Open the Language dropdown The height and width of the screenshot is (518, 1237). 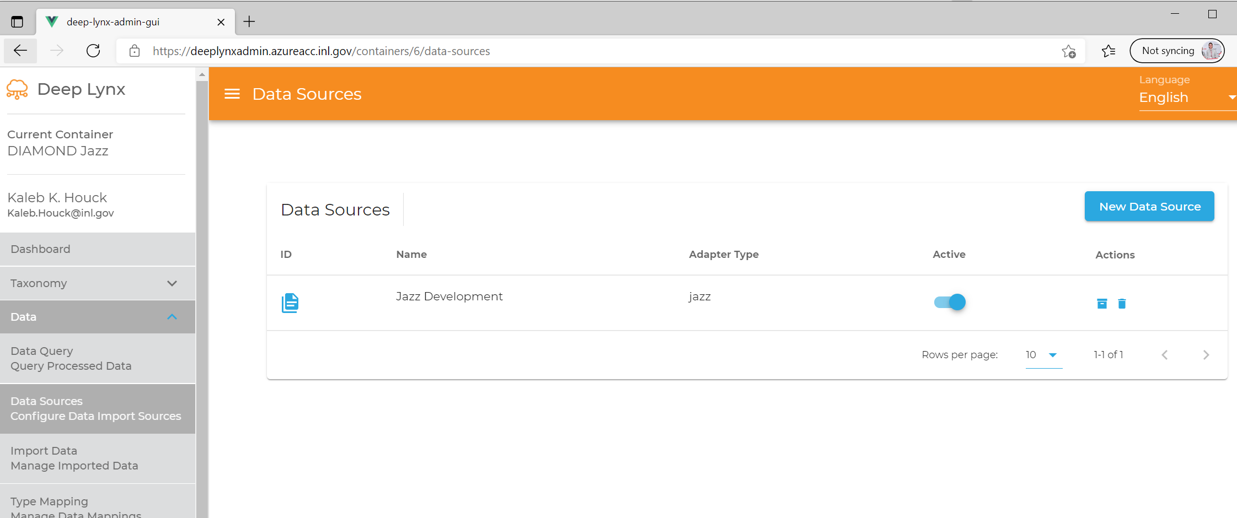(x=1186, y=98)
